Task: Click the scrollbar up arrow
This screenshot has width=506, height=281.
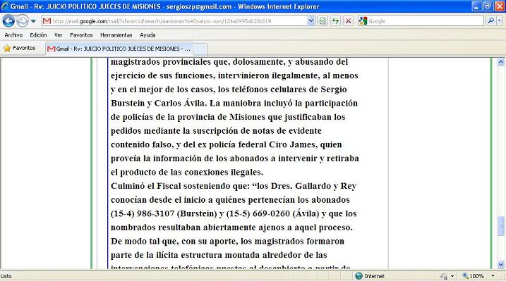Action: 501,62
